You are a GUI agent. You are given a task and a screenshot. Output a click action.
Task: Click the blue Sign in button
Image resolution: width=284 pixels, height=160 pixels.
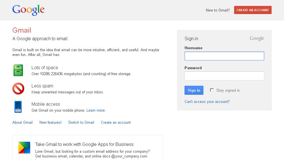tap(194, 90)
